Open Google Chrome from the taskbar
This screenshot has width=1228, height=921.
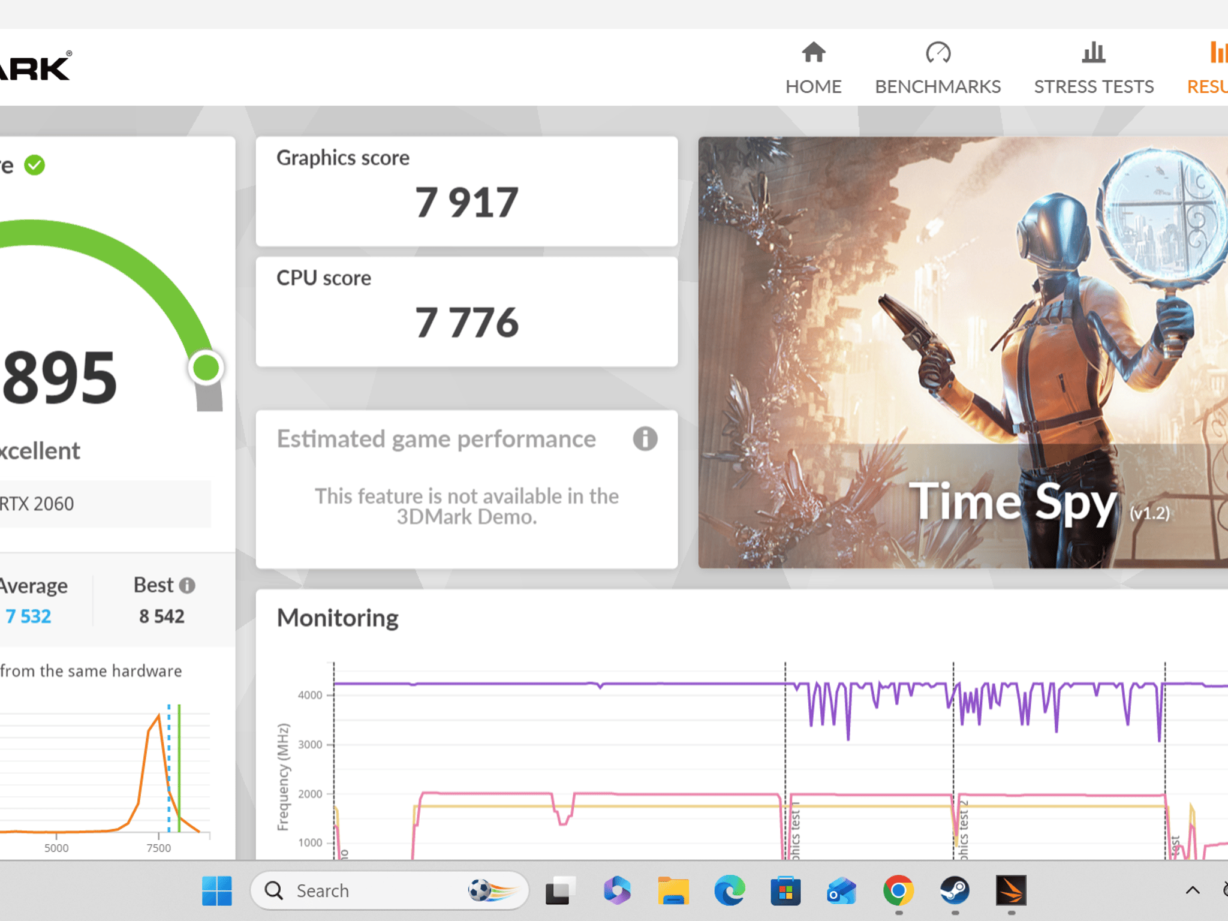pos(898,890)
